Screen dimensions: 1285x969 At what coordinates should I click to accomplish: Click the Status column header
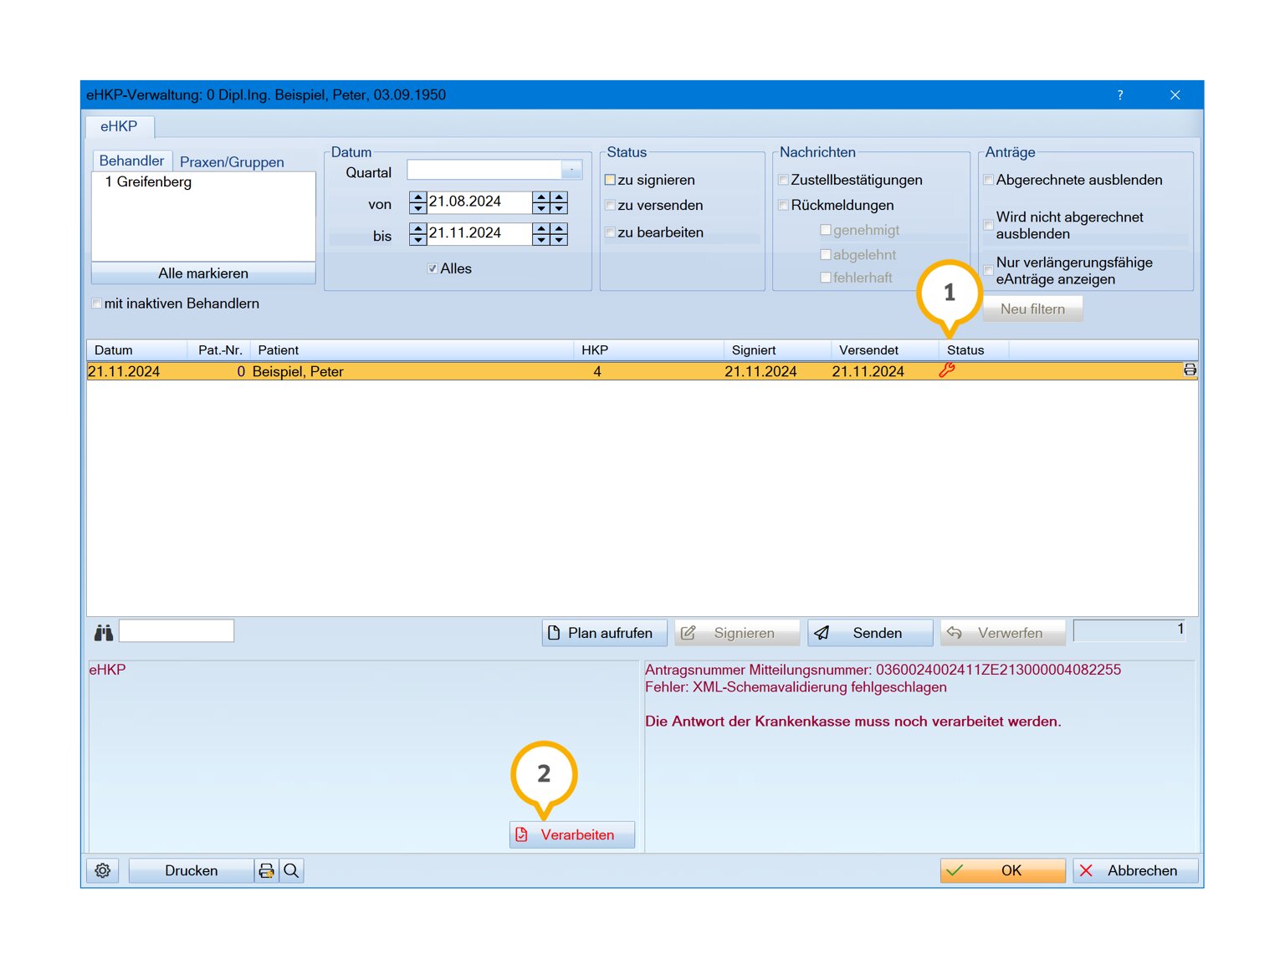[974, 350]
